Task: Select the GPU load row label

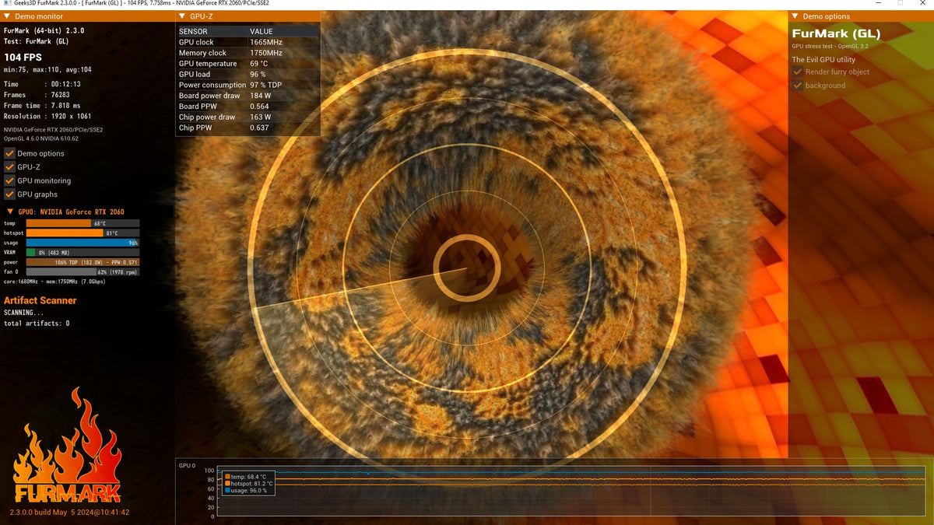Action: [x=195, y=75]
